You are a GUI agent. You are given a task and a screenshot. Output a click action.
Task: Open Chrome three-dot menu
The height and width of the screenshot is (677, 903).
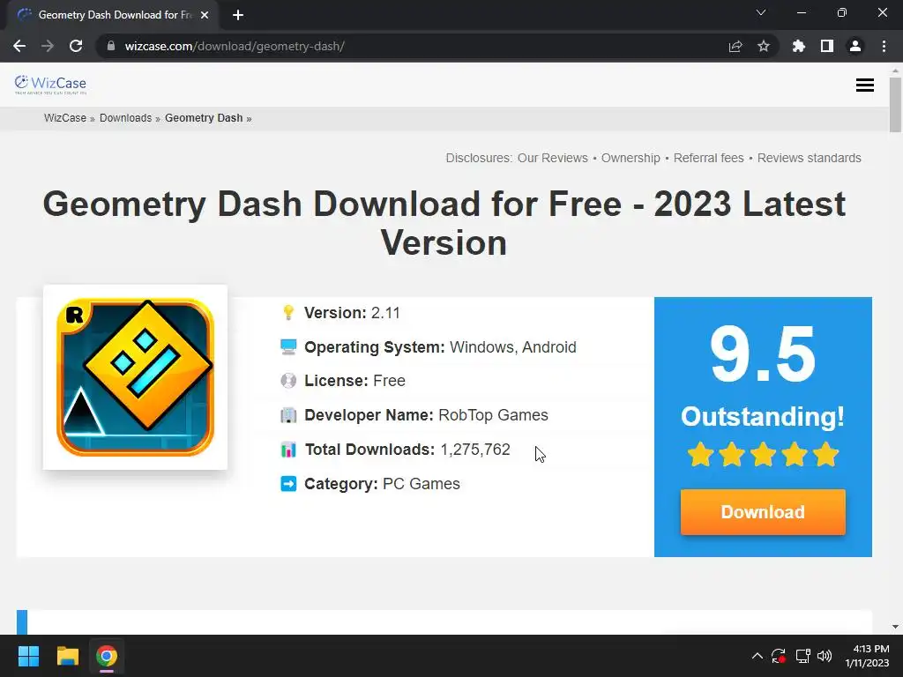[884, 46]
